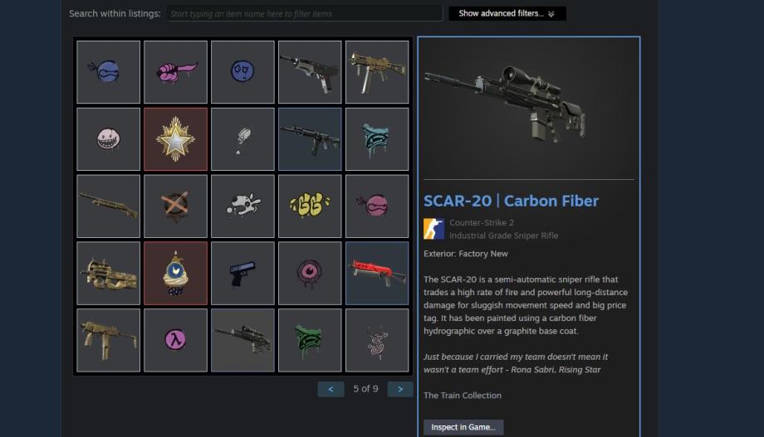Screen dimensions: 764x437
Task: Choose the yellow GG graffiti item
Action: (x=310, y=206)
